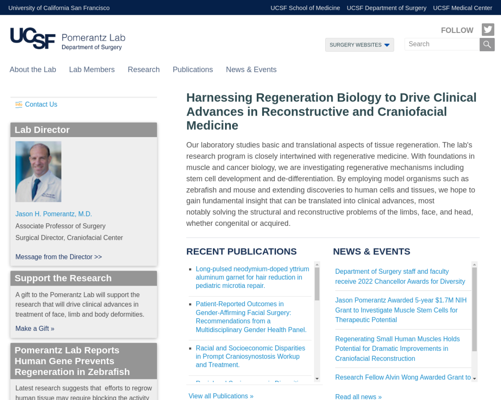Click the Lab Director panel heading
This screenshot has width=501, height=400.
(x=84, y=130)
